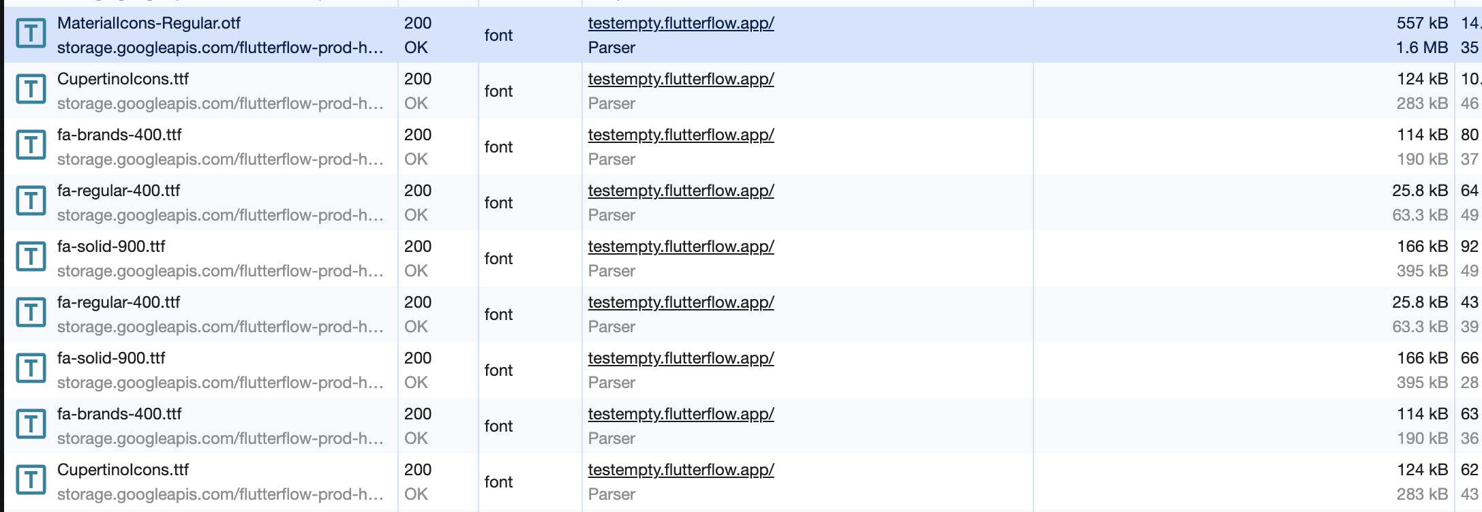The height and width of the screenshot is (512, 1482).
Task: Select the first CupertinoIcons.ttf request name
Action: point(123,79)
